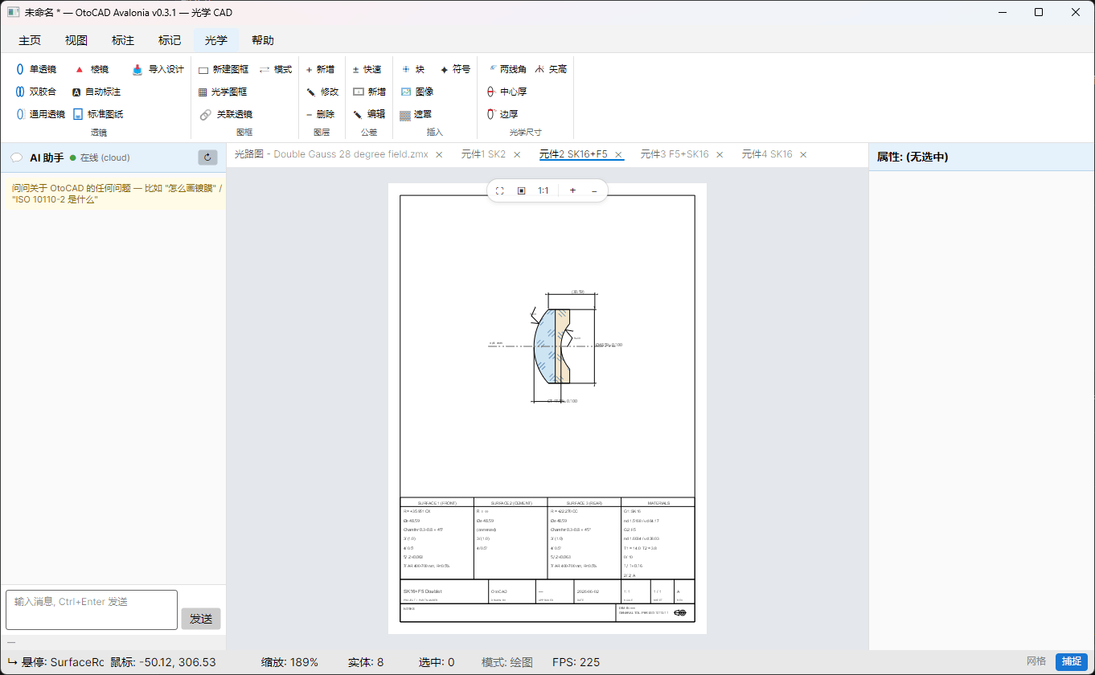Open the 标记 ribbon tab

pos(170,40)
